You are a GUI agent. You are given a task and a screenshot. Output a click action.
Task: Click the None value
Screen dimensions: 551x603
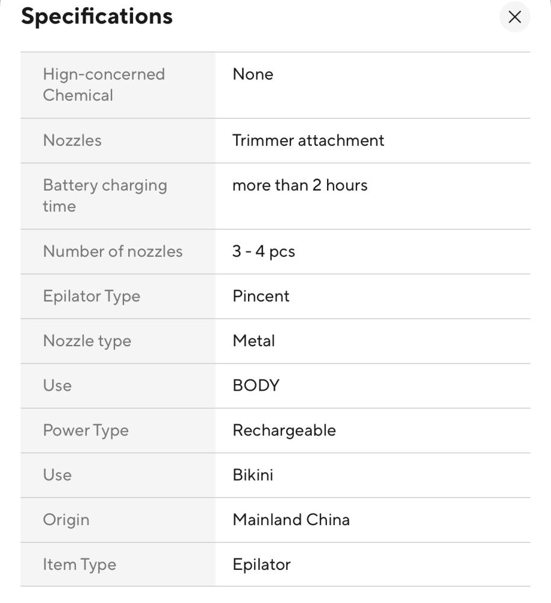pos(253,74)
